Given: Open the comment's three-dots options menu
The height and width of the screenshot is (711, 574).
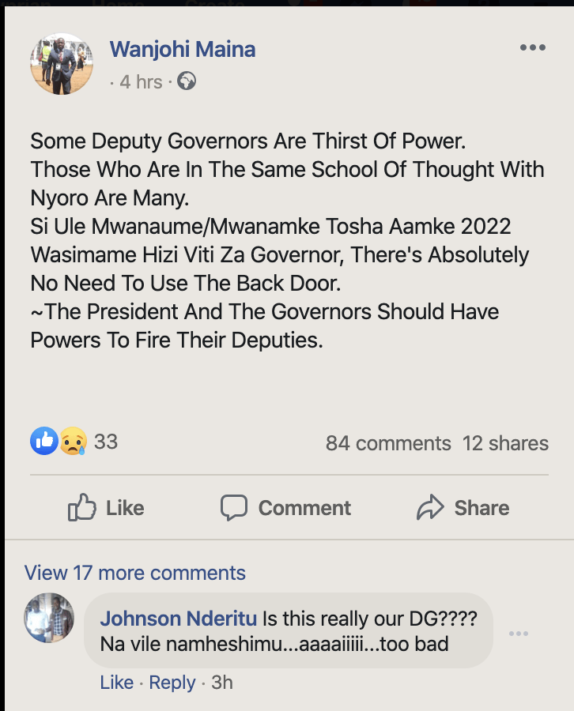Looking at the screenshot, I should pos(519,634).
